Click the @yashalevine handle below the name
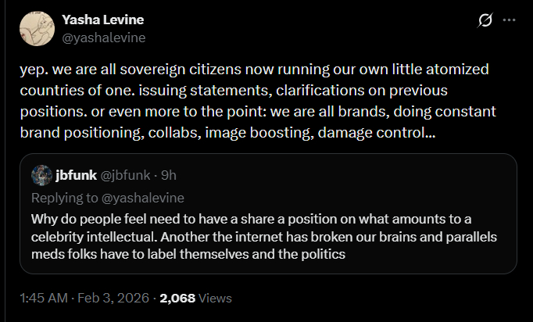The height and width of the screenshot is (322, 533). point(103,37)
